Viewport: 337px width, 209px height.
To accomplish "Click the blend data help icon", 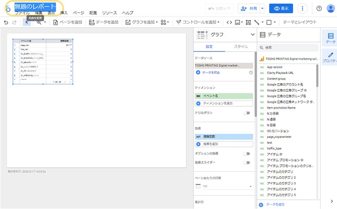I will [251, 72].
